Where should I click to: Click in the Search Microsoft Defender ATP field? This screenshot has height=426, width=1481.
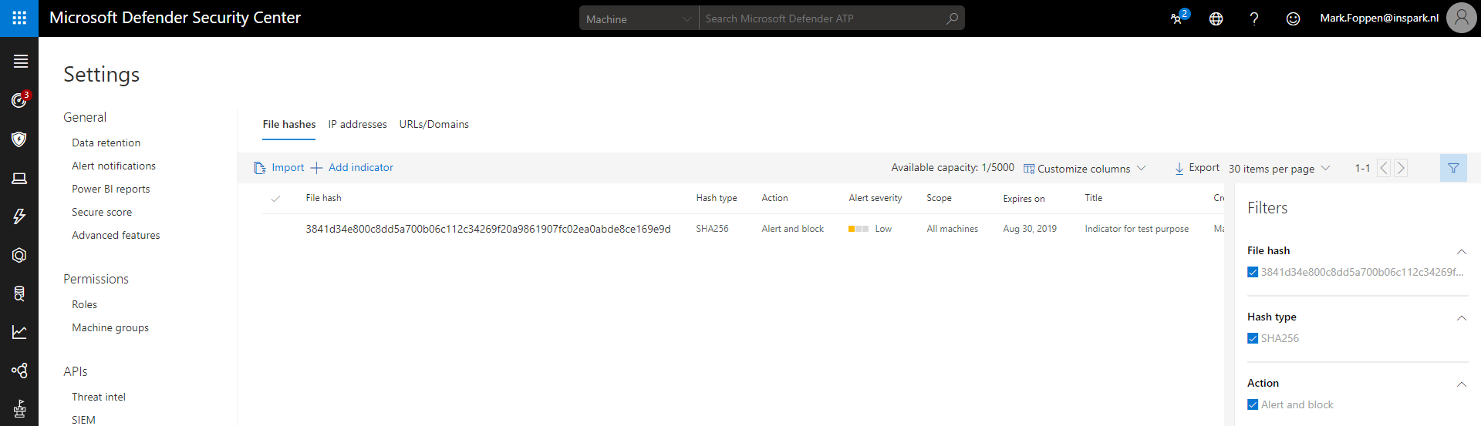pos(821,18)
